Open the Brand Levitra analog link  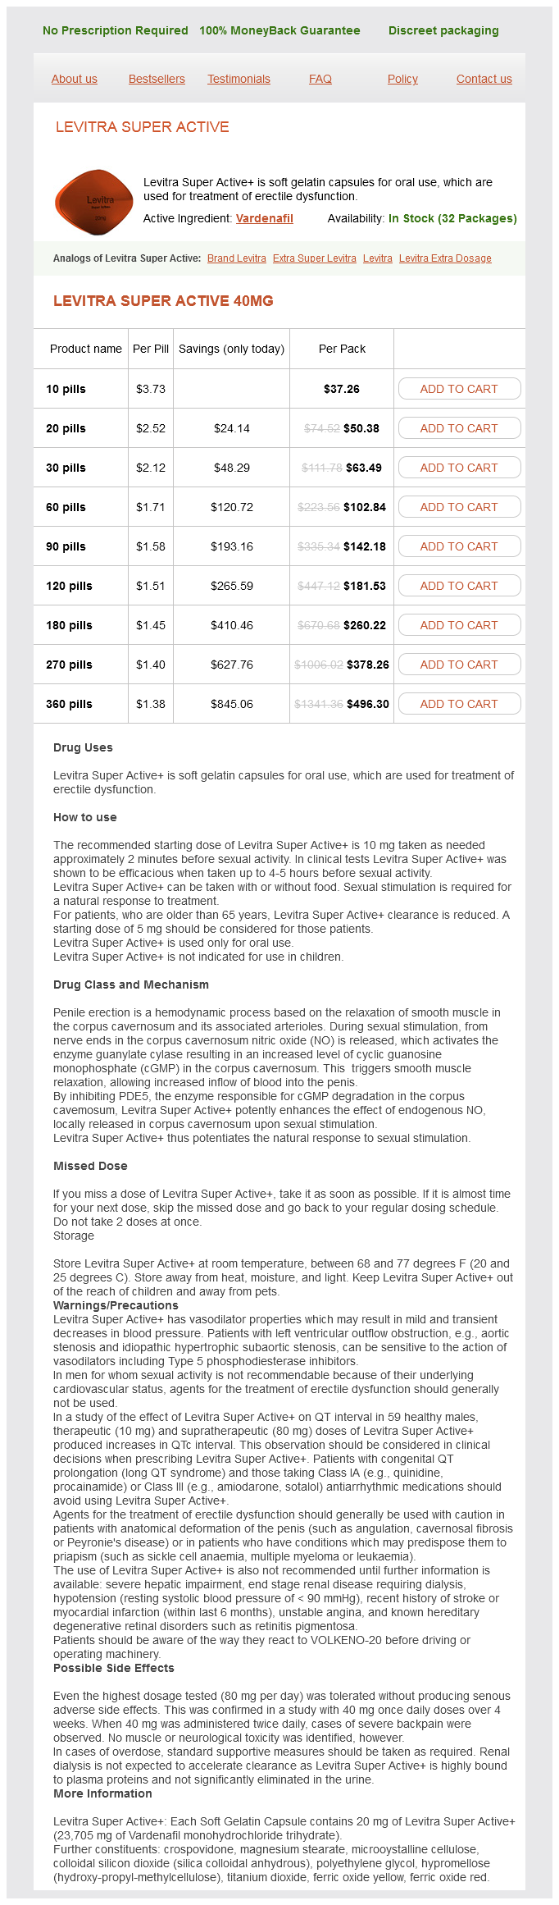coord(237,258)
